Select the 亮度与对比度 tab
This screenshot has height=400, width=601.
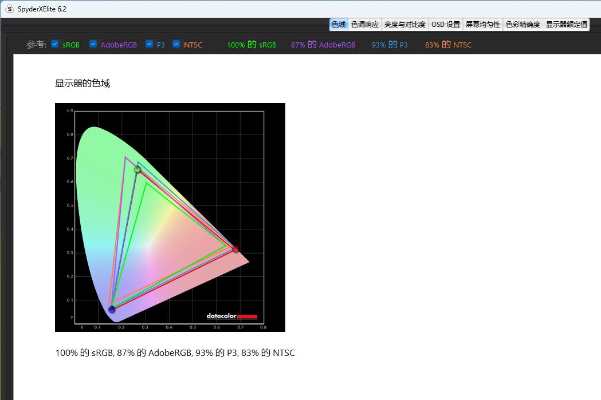click(x=404, y=25)
